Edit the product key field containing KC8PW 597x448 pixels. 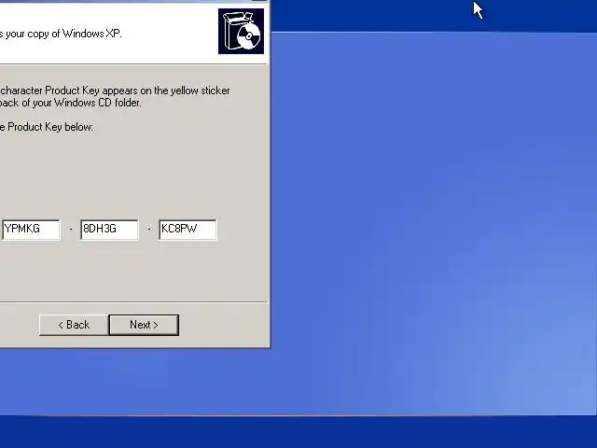coord(188,230)
